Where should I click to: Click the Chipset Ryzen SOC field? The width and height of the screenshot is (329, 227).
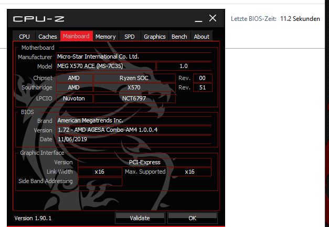point(134,78)
